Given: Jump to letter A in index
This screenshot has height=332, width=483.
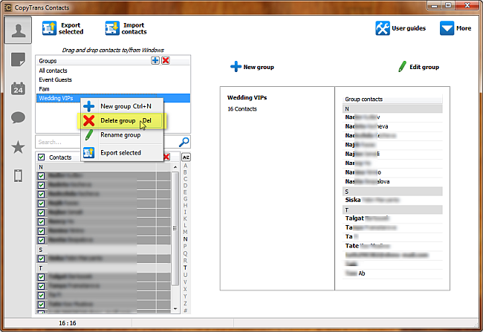Looking at the screenshot, I should click(x=186, y=166).
